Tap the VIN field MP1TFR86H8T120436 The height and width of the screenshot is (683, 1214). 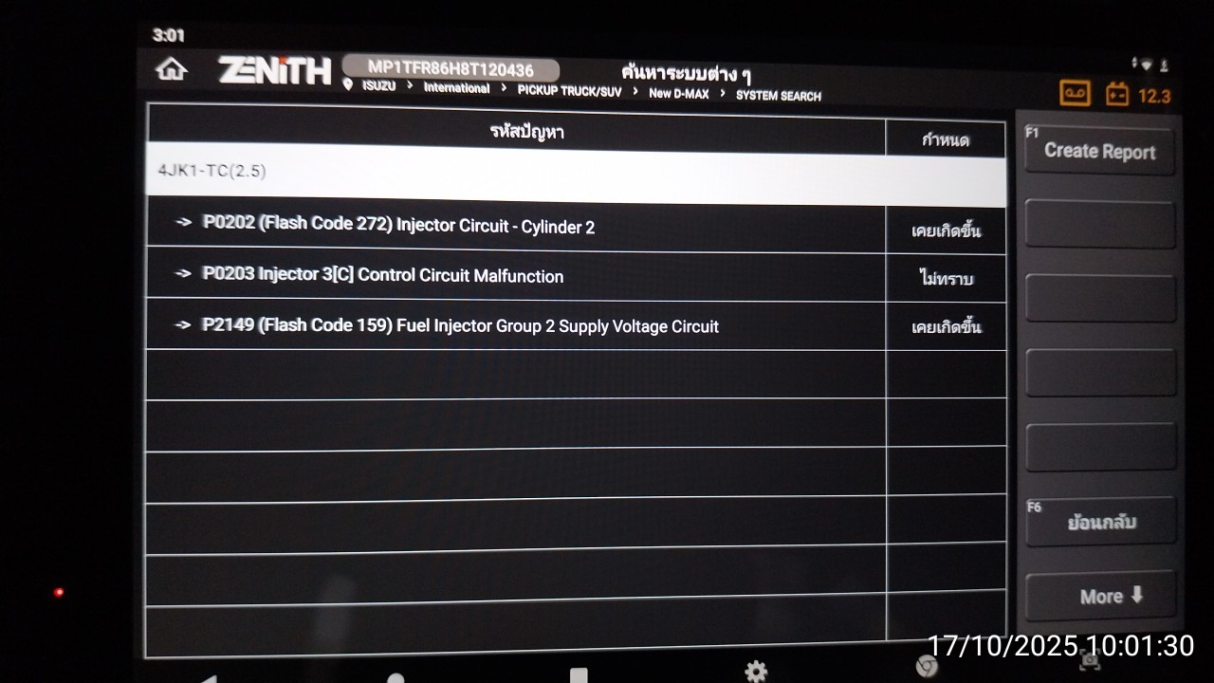click(x=451, y=69)
